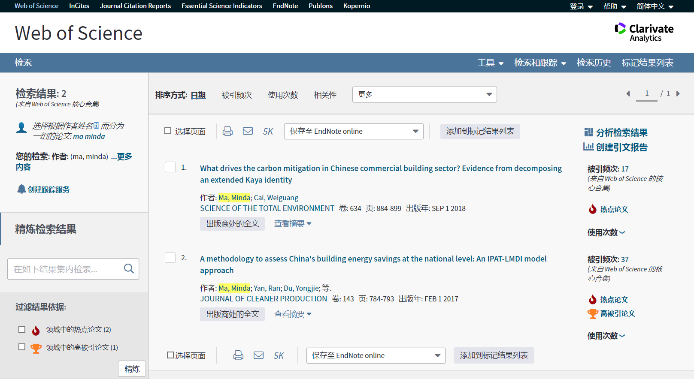694x379 pixels.
Task: Click the bottom email envelope icon
Action: click(259, 355)
